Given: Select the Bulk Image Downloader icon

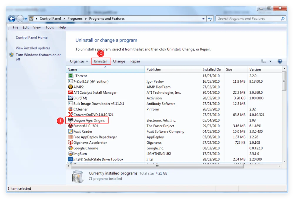Looking at the screenshot, I should [70, 103].
